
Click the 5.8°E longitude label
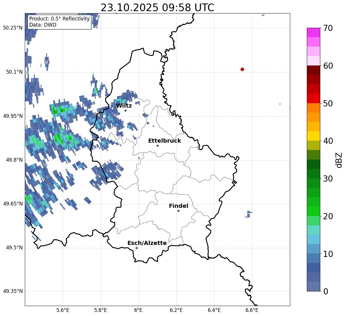[101, 310]
